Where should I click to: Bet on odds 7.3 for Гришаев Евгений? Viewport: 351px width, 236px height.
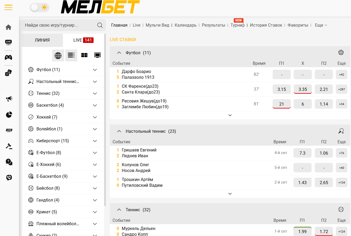click(x=303, y=153)
